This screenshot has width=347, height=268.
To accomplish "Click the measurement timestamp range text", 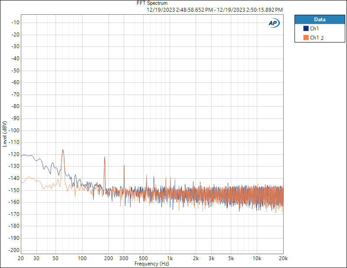I will point(215,10).
